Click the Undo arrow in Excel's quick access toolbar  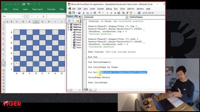(28, 4)
